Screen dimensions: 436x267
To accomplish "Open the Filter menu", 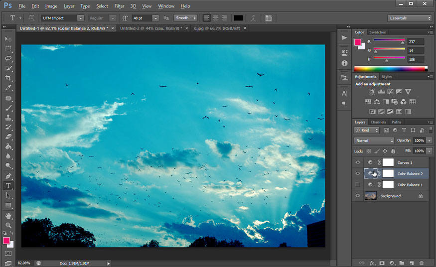I will point(119,6).
